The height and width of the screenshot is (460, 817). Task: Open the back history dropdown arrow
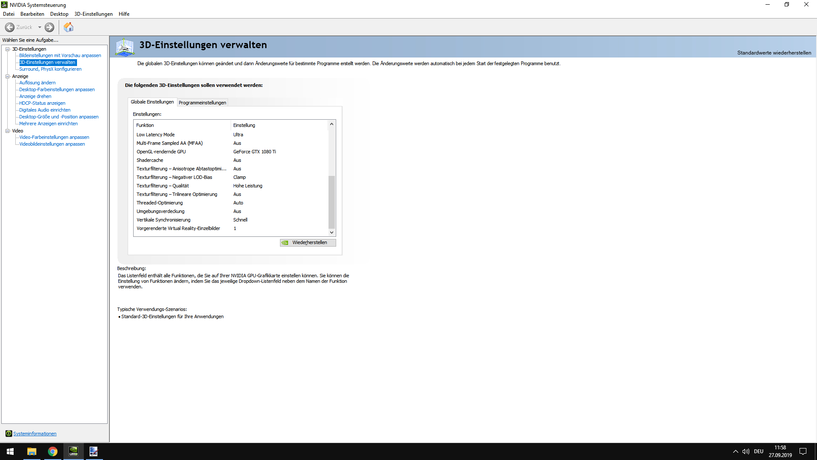click(x=40, y=27)
